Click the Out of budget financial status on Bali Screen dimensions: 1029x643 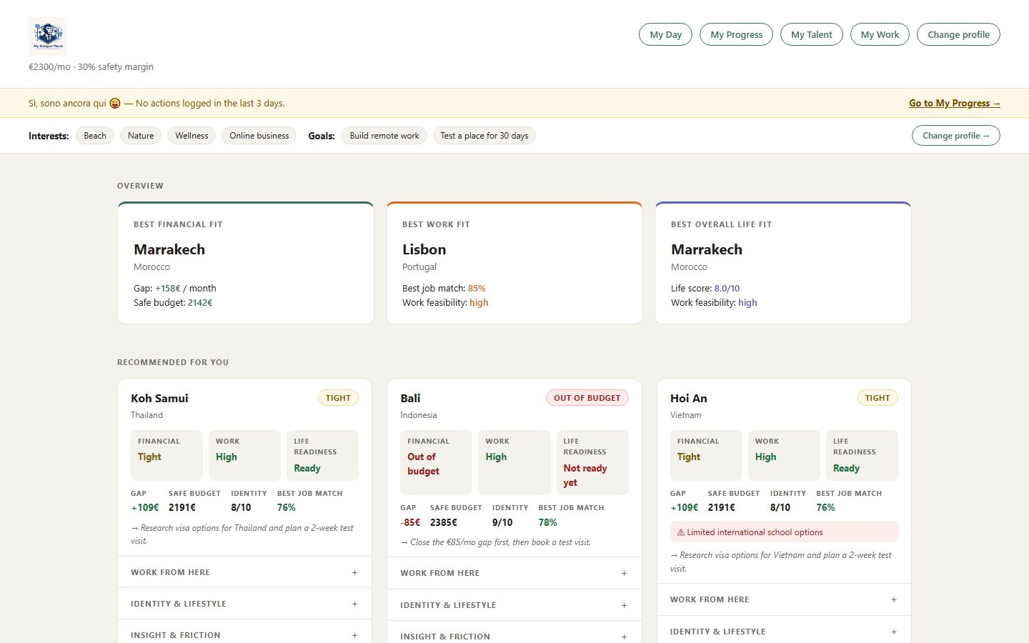(x=423, y=464)
